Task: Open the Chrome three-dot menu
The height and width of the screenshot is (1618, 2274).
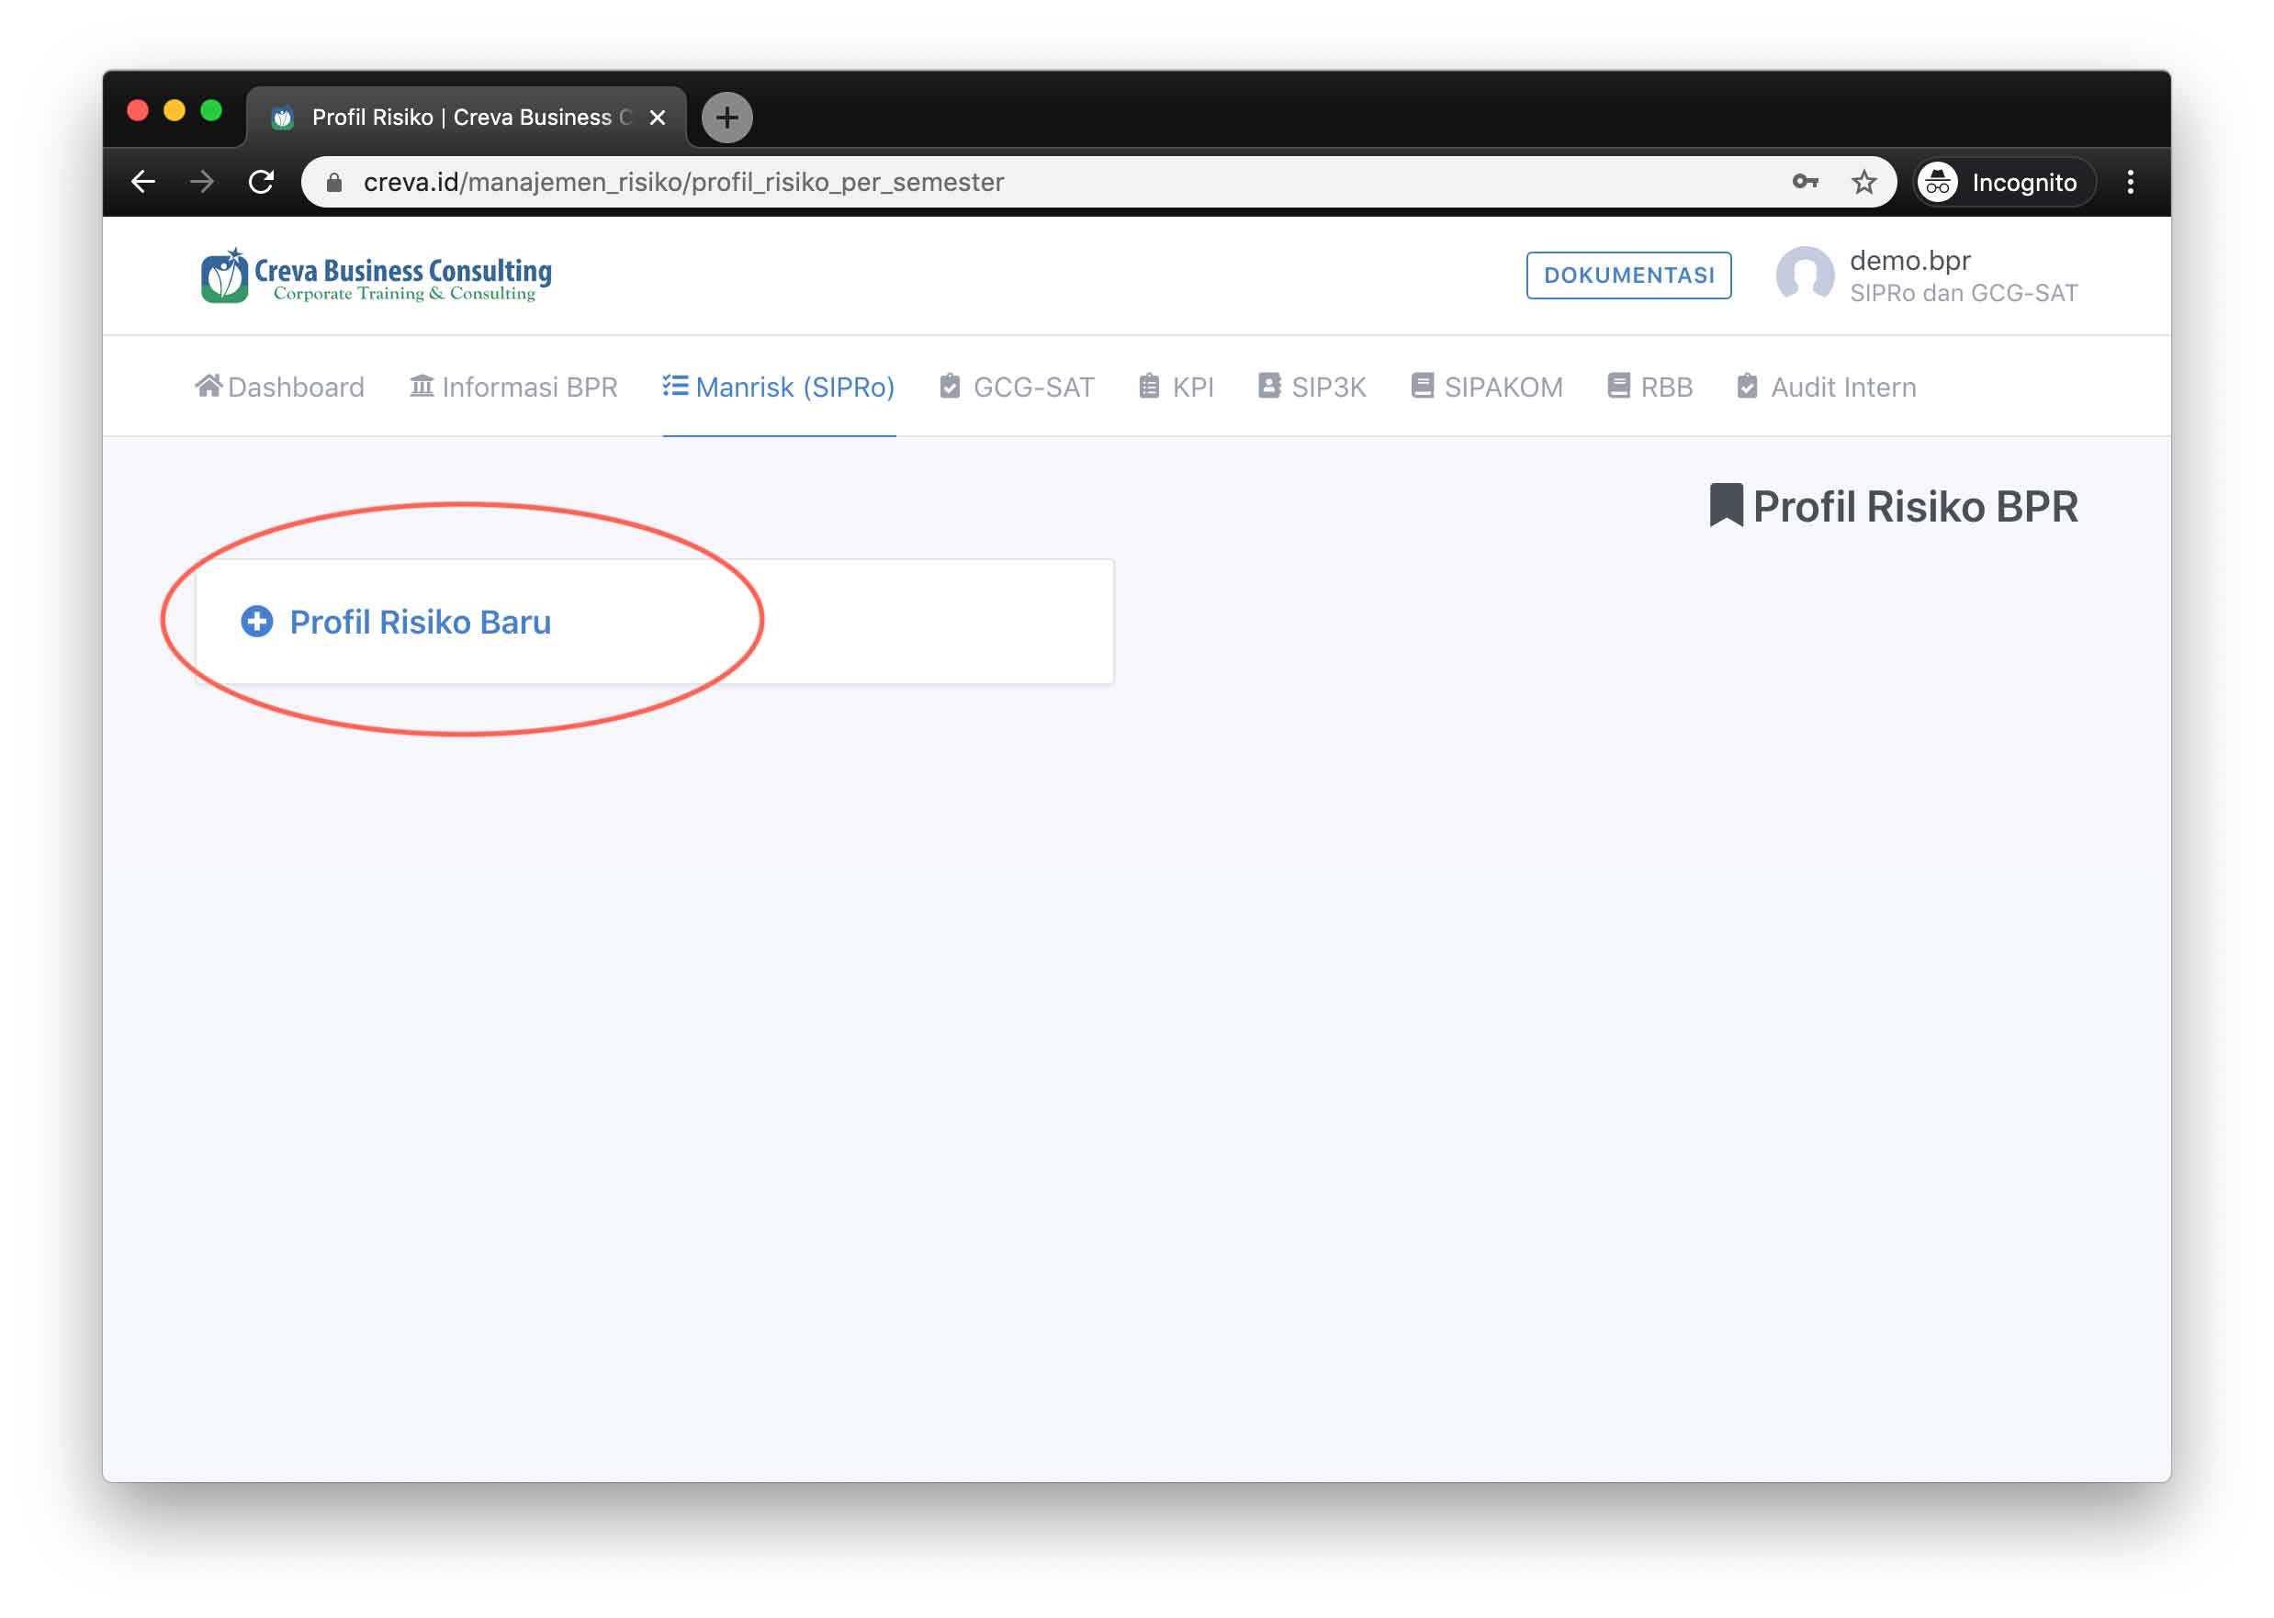Action: (x=2131, y=183)
